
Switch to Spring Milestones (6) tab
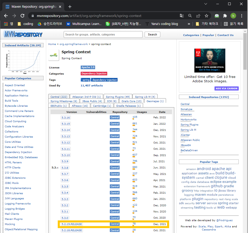click(64, 101)
